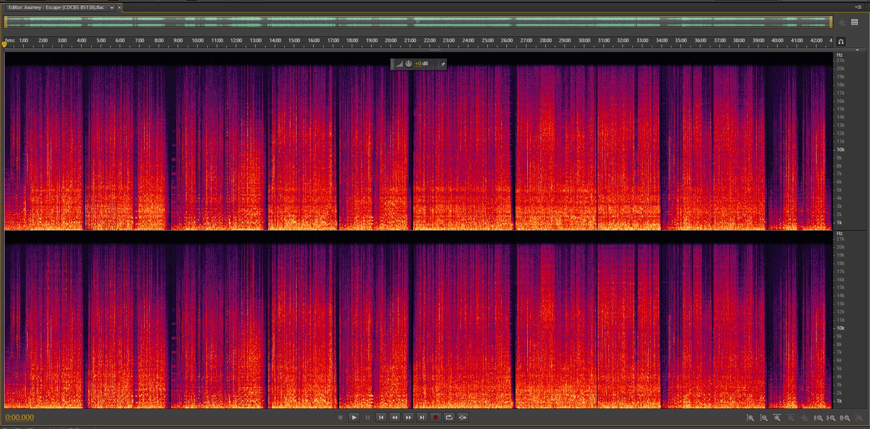This screenshot has width=870, height=429.
Task: Open the panel options menu at top right
Action: [x=858, y=7]
